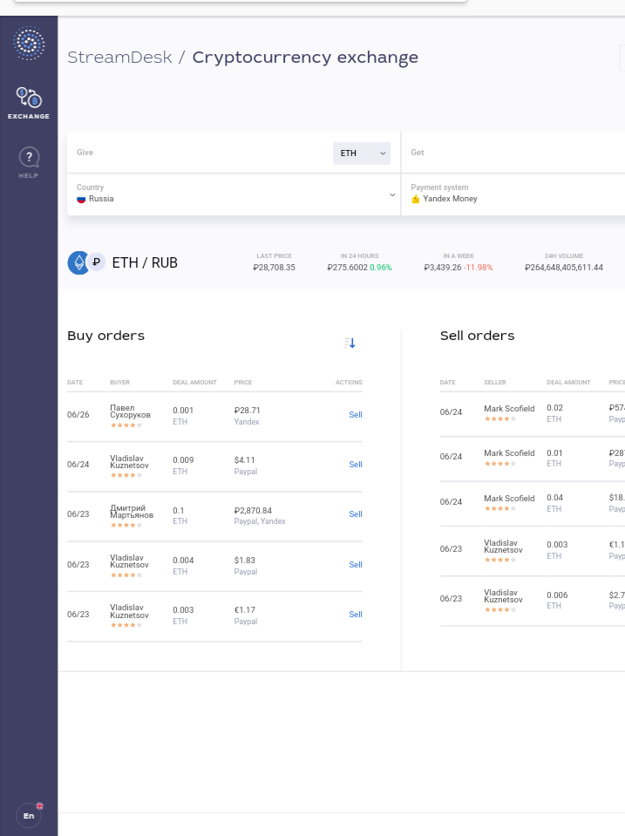
Task: Click buyer name Дмитрий Мартьянов
Action: (131, 512)
